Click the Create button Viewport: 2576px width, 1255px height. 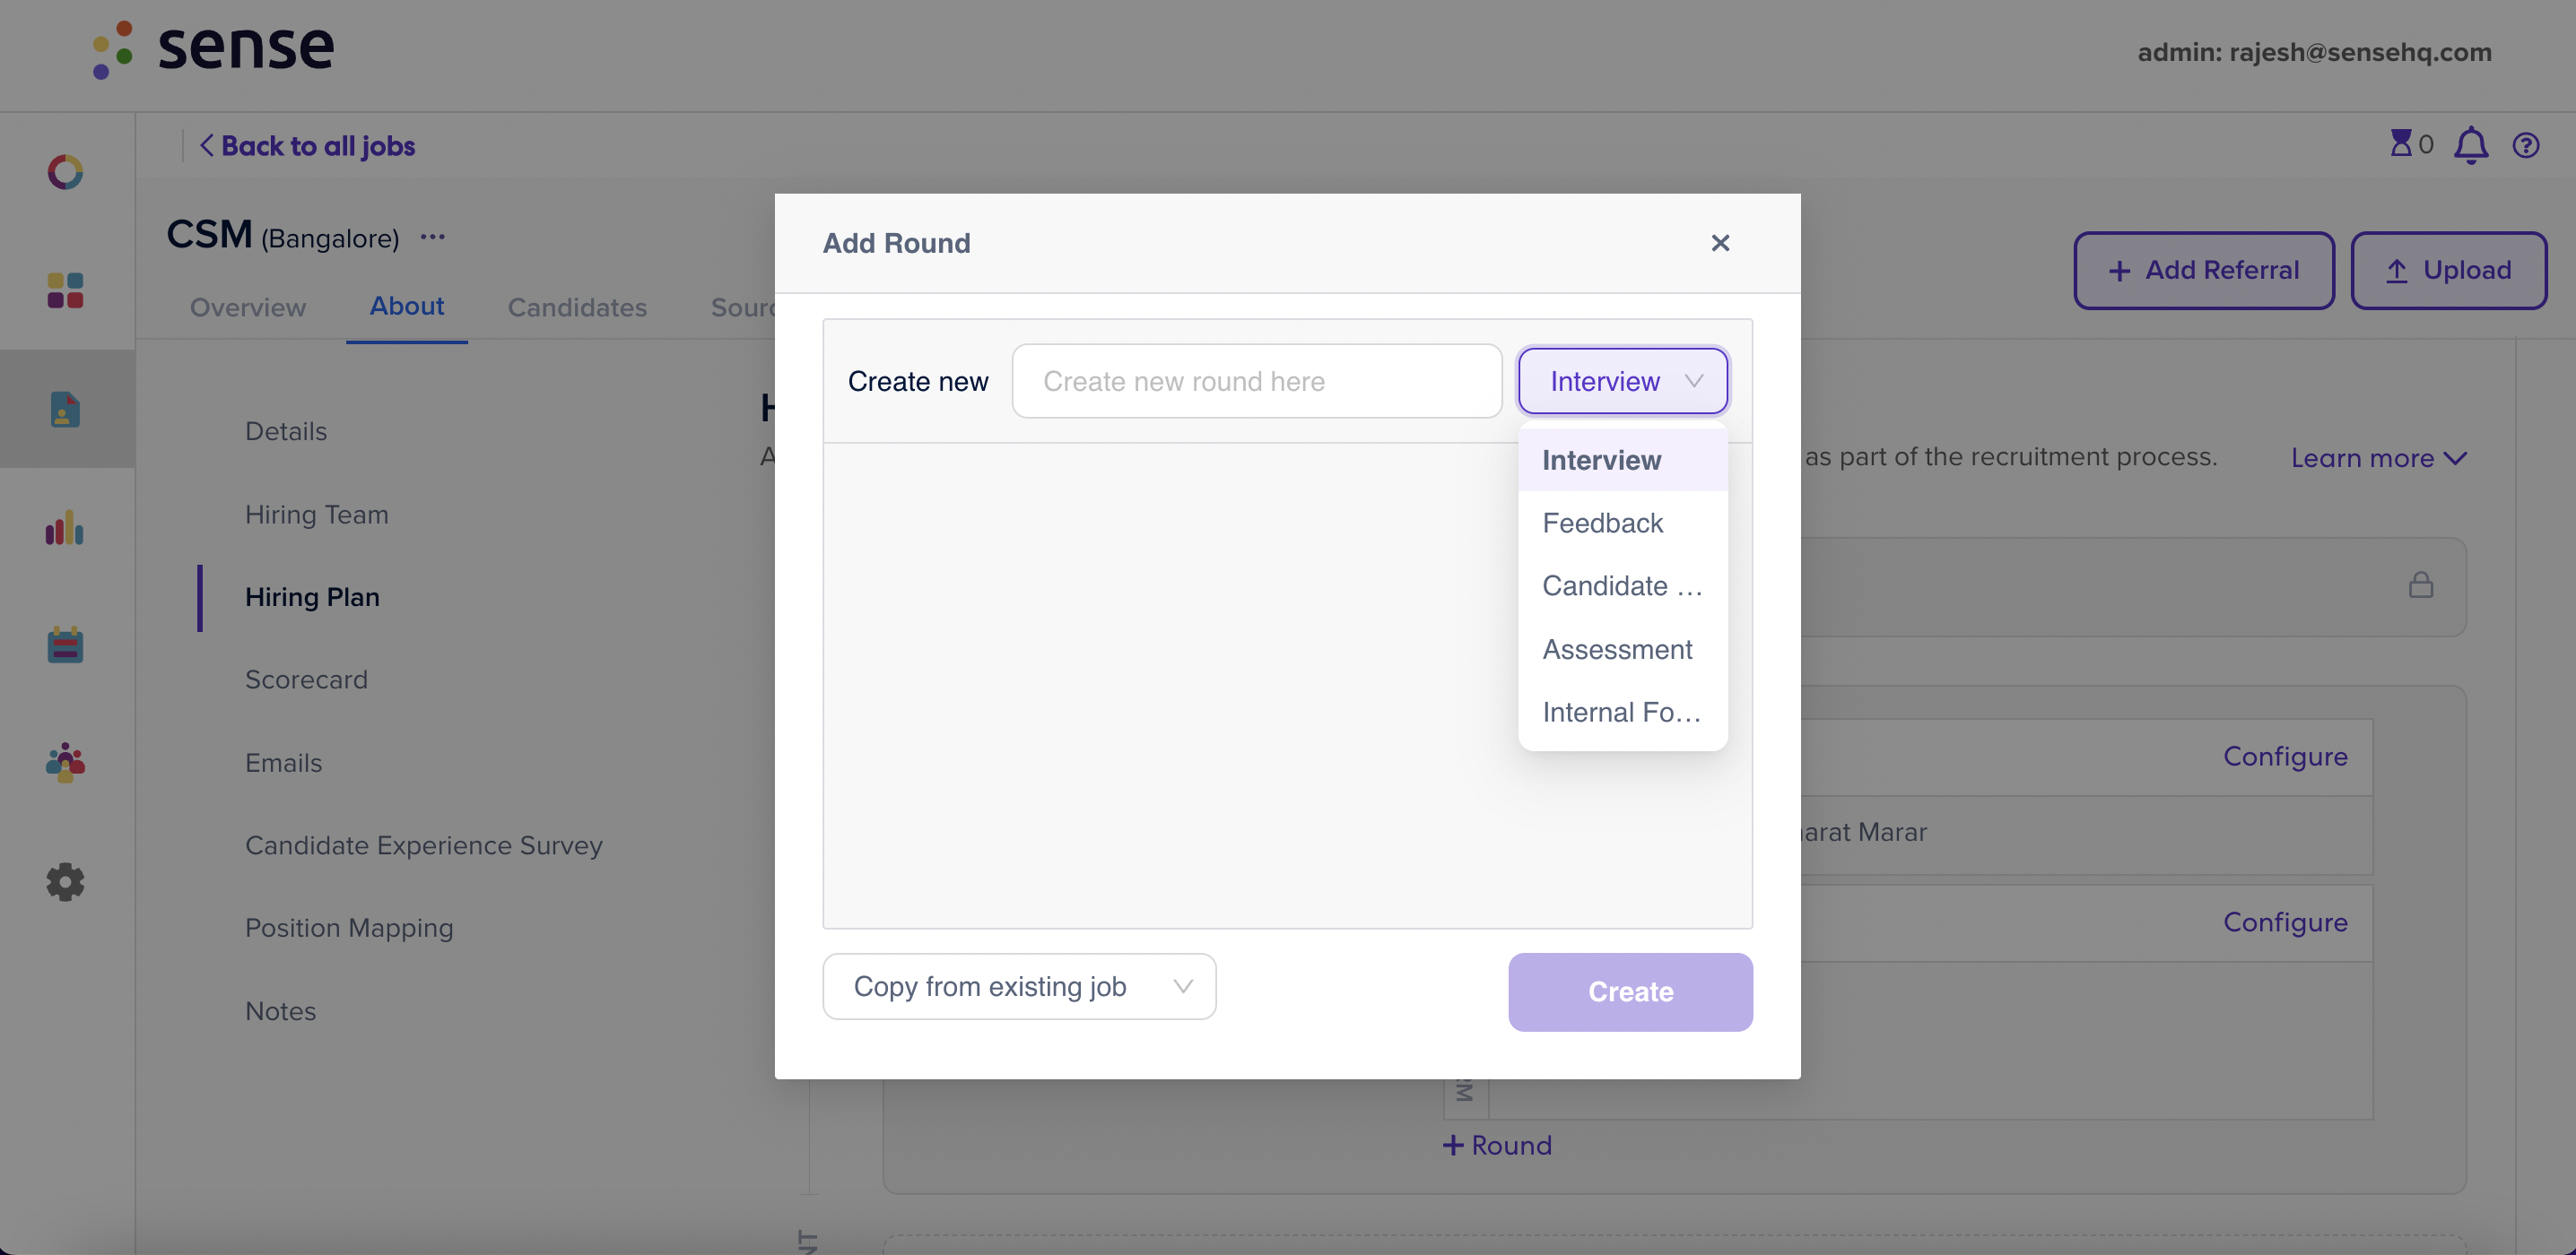pyautogui.click(x=1630, y=991)
